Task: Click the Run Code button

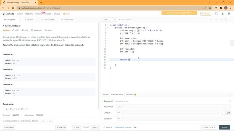Action: point(209,127)
